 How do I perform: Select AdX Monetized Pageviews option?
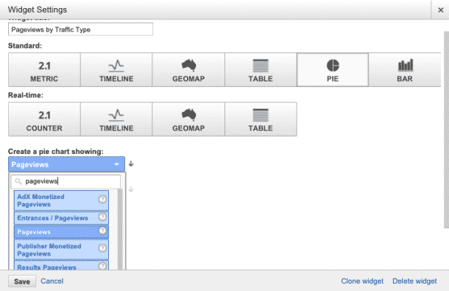pos(61,200)
